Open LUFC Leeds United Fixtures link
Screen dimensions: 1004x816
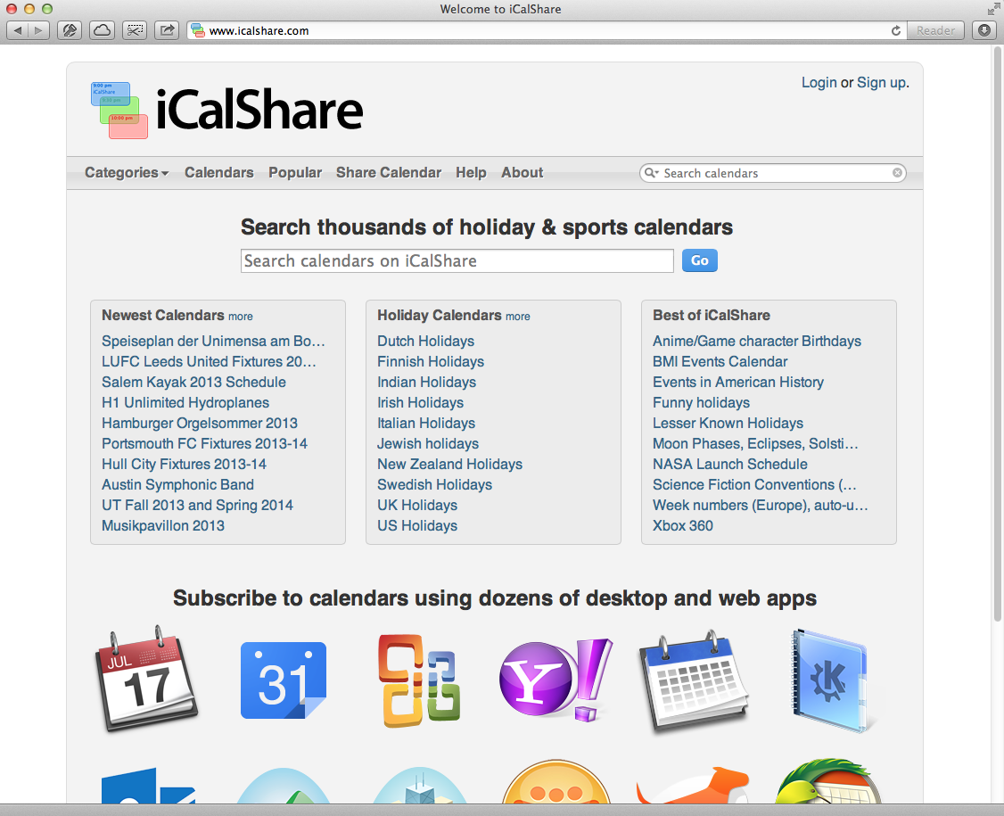click(x=209, y=361)
